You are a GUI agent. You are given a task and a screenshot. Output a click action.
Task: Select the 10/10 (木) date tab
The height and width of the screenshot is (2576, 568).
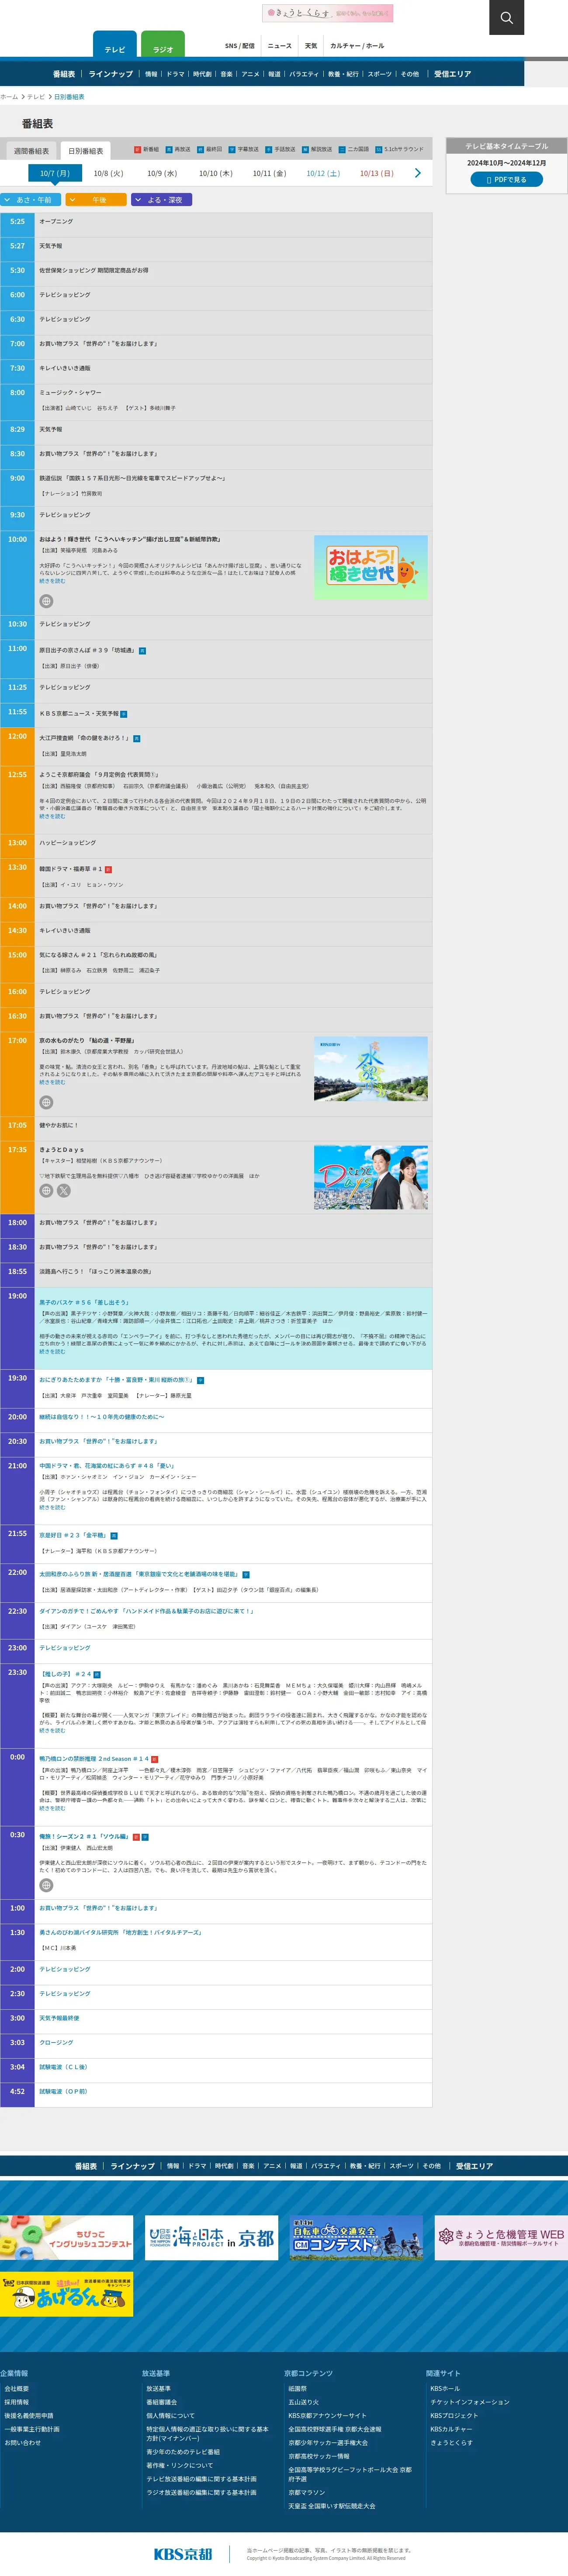(x=215, y=173)
